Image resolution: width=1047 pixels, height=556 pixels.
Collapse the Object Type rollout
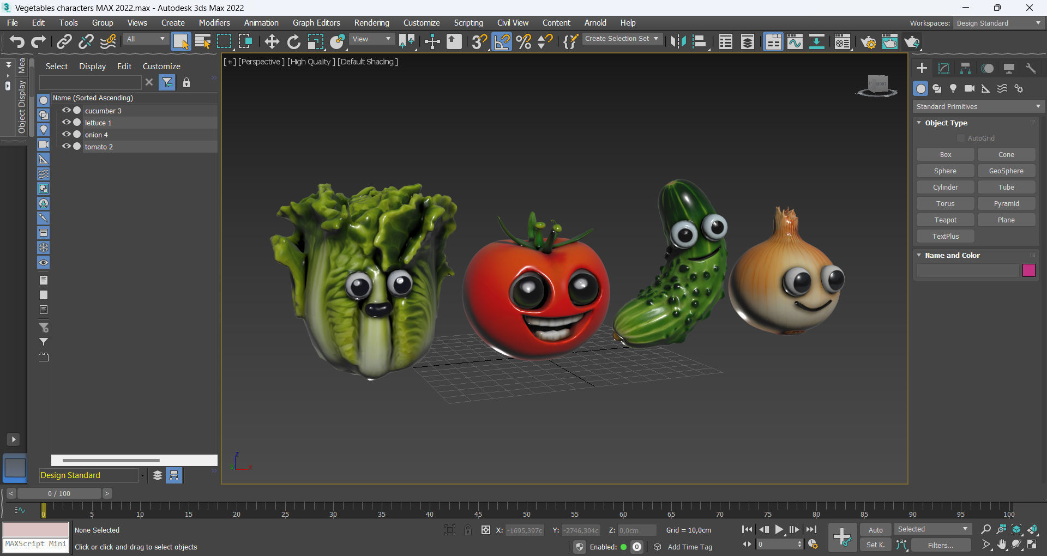[919, 123]
